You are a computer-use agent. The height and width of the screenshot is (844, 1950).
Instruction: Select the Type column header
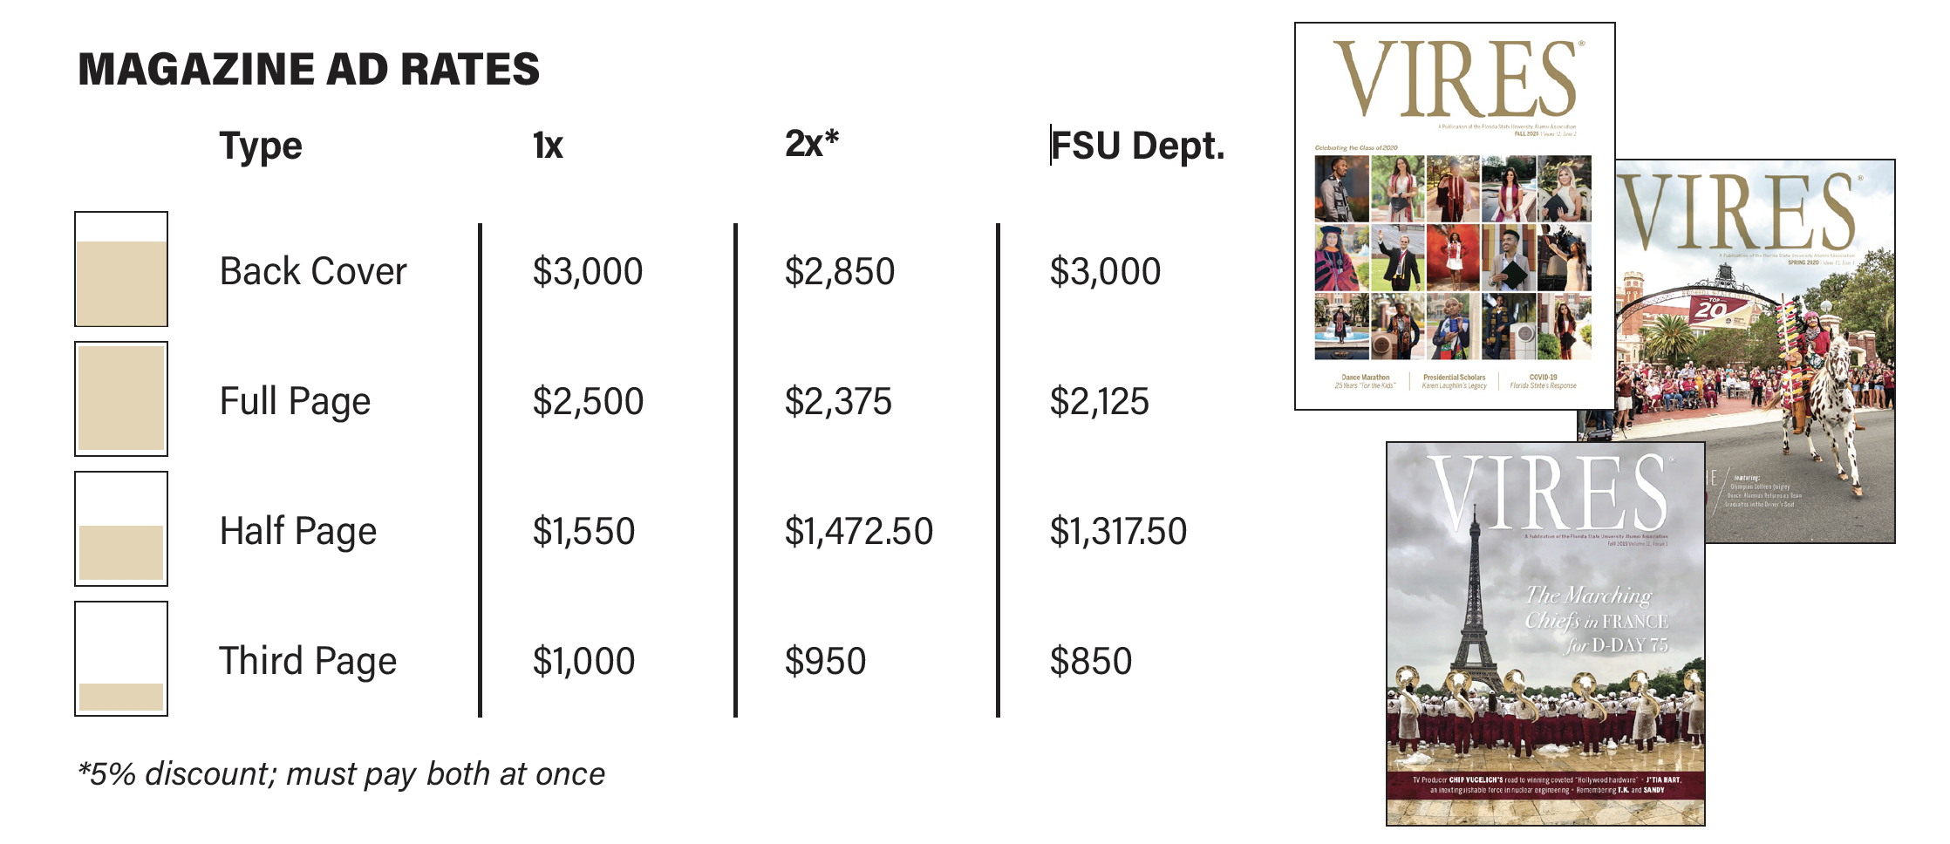[x=261, y=146]
